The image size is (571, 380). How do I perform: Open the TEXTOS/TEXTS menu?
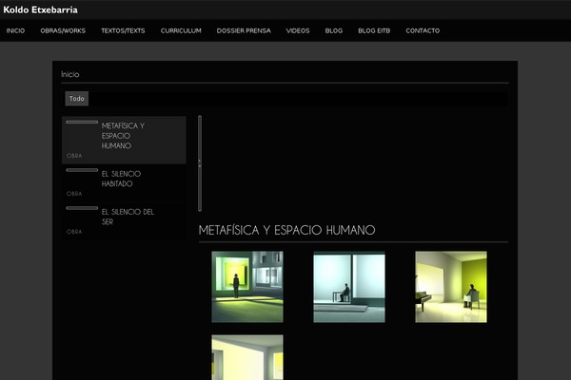tap(123, 31)
